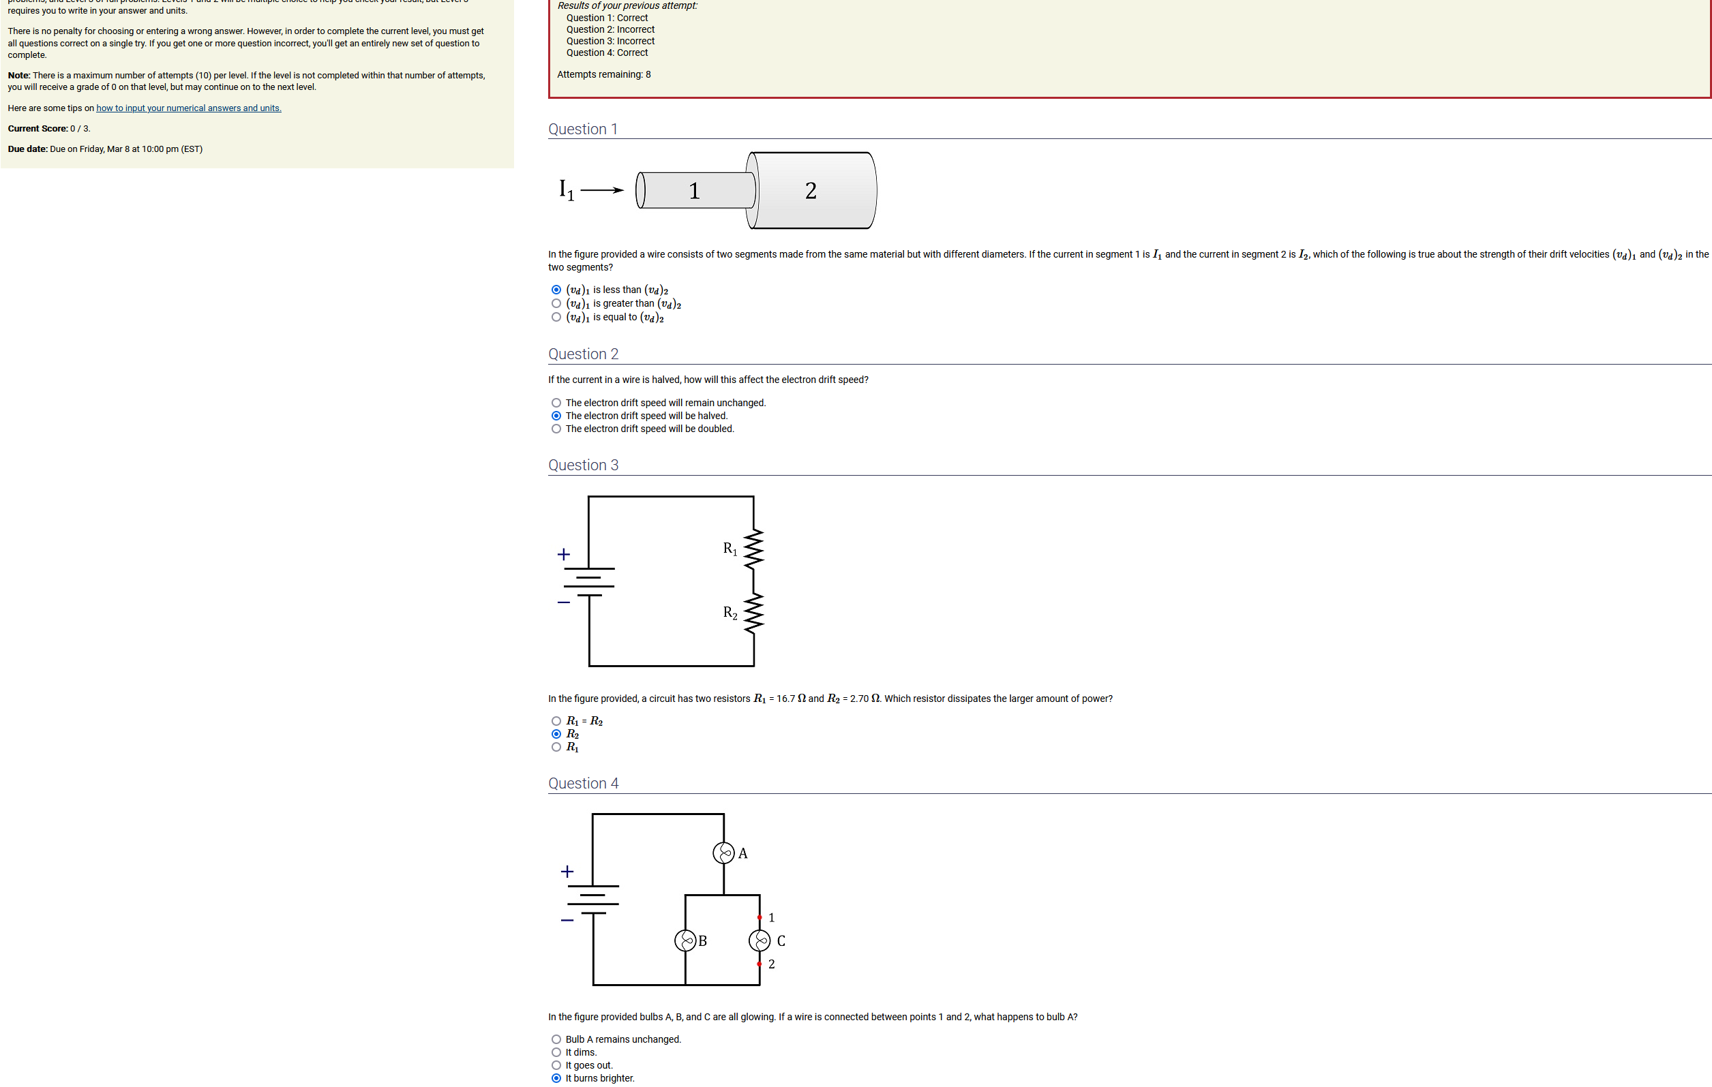Choose the R2 answer in Question 3
Screen dimensions: 1712x1087
click(x=556, y=734)
